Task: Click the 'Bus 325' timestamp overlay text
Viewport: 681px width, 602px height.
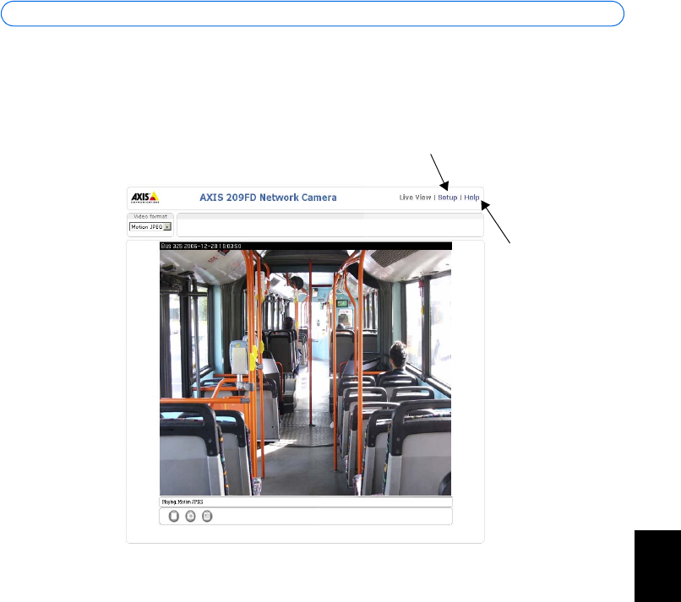Action: point(201,246)
